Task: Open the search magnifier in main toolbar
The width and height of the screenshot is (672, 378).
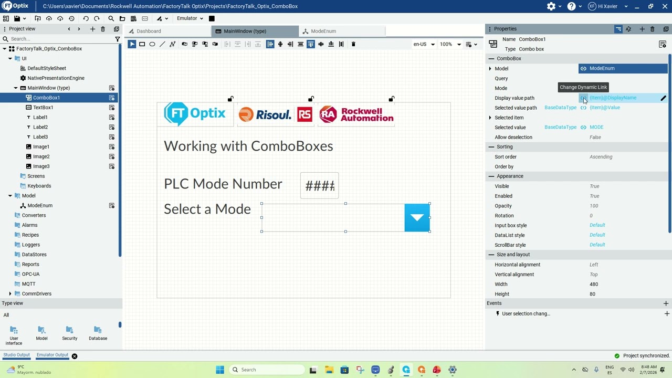Action: pos(111,18)
